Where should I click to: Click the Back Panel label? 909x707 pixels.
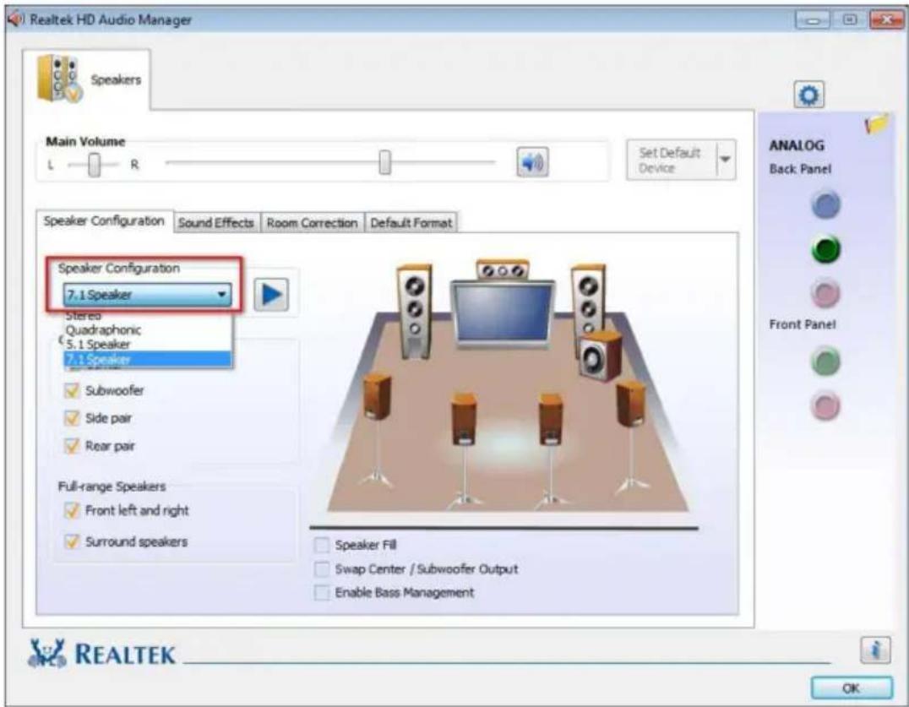tap(800, 169)
